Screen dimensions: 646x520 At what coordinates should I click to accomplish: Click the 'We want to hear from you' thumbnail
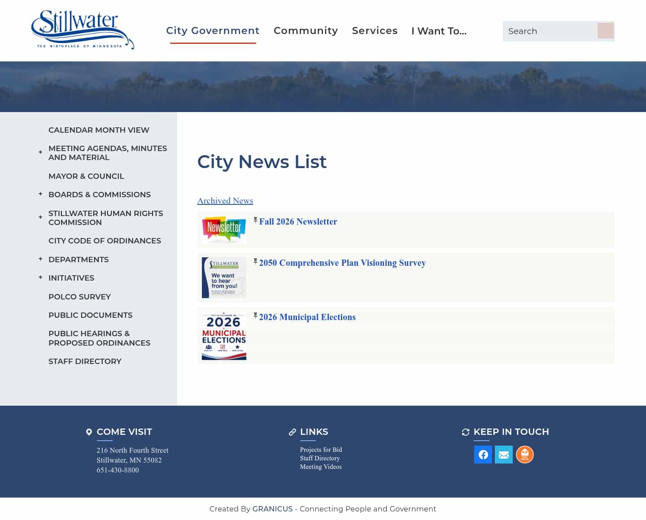224,277
